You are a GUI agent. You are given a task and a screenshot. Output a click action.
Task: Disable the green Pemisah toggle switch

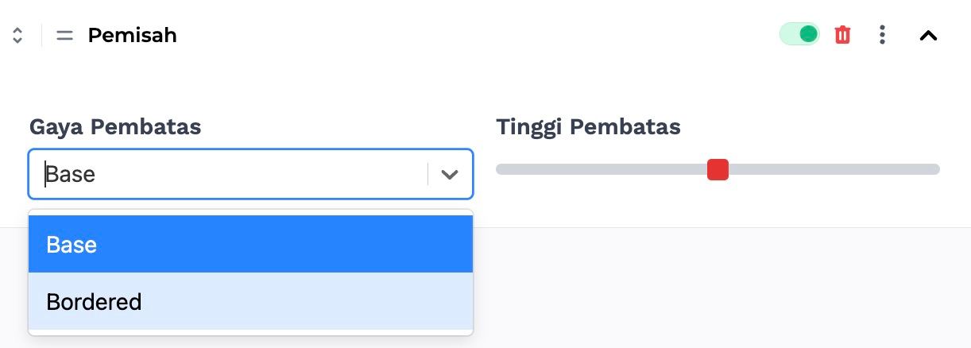click(799, 34)
